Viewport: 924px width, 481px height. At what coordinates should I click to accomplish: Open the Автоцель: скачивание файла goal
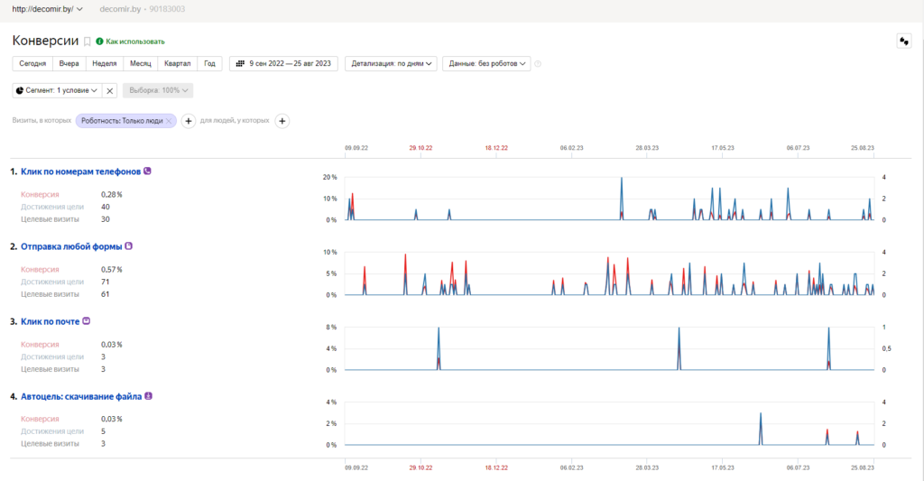pyautogui.click(x=81, y=397)
